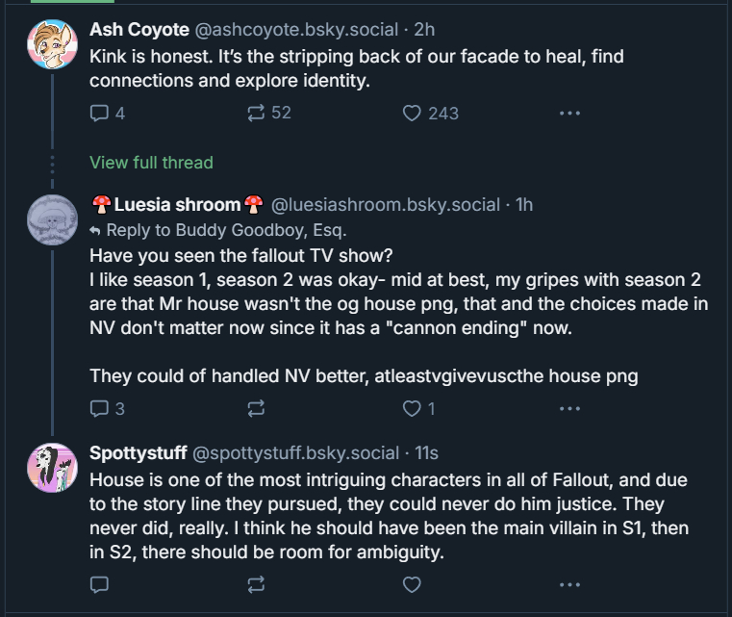Repost Ash Coyote's post with 52 reposts

pos(256,113)
